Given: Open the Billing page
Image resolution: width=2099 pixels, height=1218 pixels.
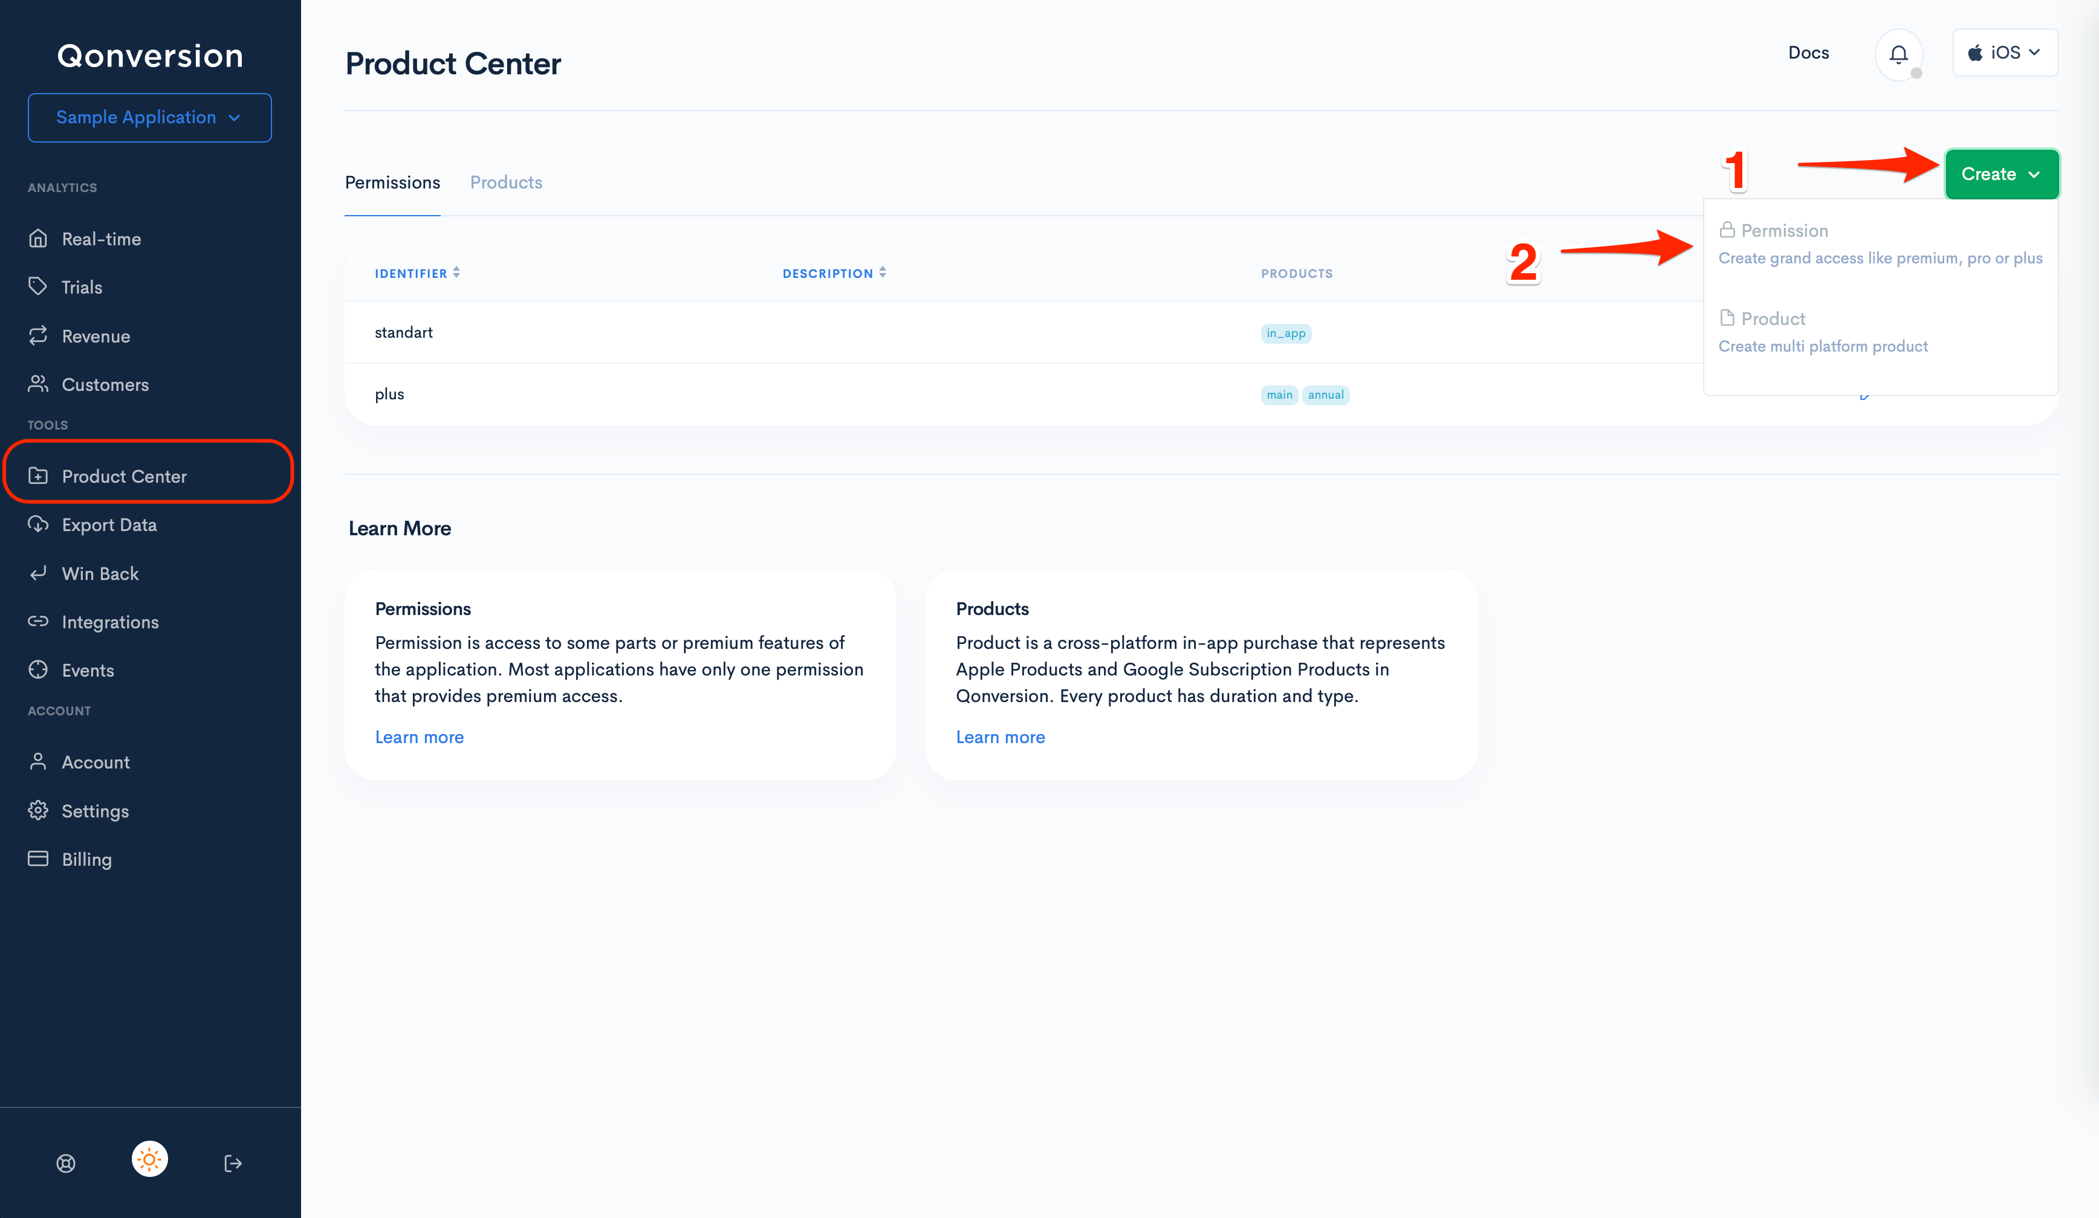Looking at the screenshot, I should (x=86, y=859).
